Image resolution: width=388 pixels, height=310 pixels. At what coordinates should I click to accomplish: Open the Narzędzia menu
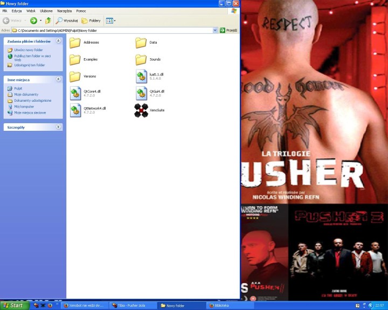click(64, 11)
